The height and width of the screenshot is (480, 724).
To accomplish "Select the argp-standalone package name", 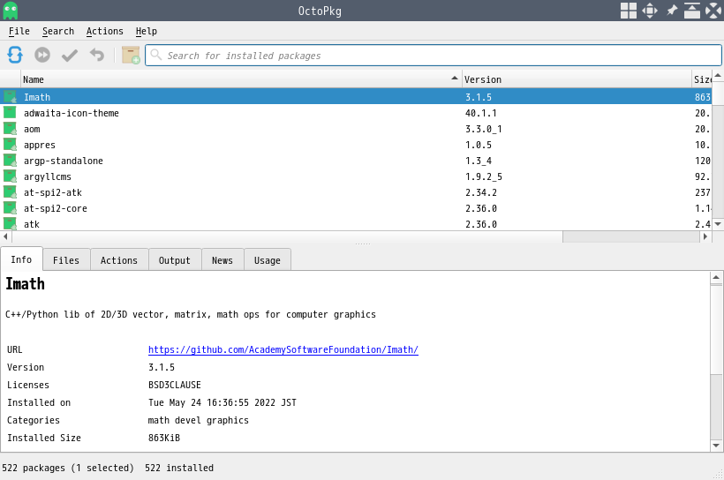I will (64, 161).
